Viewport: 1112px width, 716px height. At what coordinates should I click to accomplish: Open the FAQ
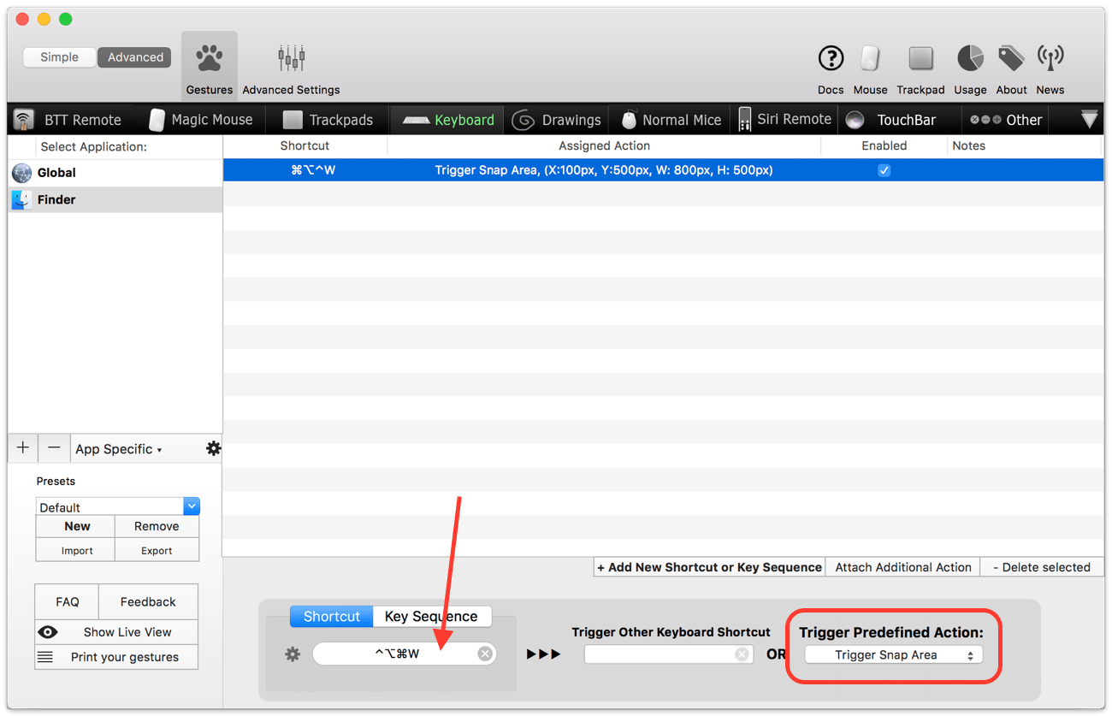68,601
